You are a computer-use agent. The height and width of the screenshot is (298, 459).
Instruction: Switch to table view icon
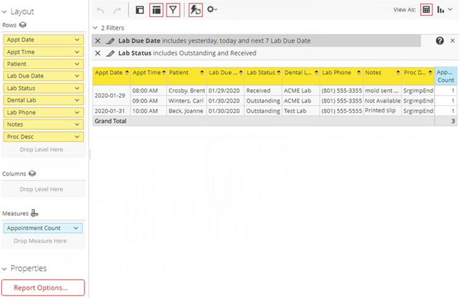pos(427,10)
